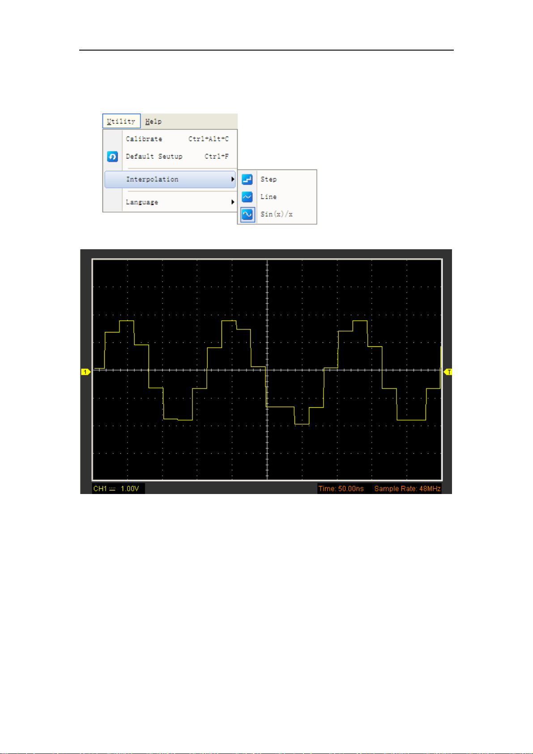Open the Help menu
533x754 pixels.
[153, 121]
